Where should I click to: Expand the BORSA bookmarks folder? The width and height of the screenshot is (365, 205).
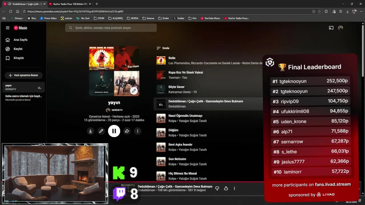[x=133, y=18]
